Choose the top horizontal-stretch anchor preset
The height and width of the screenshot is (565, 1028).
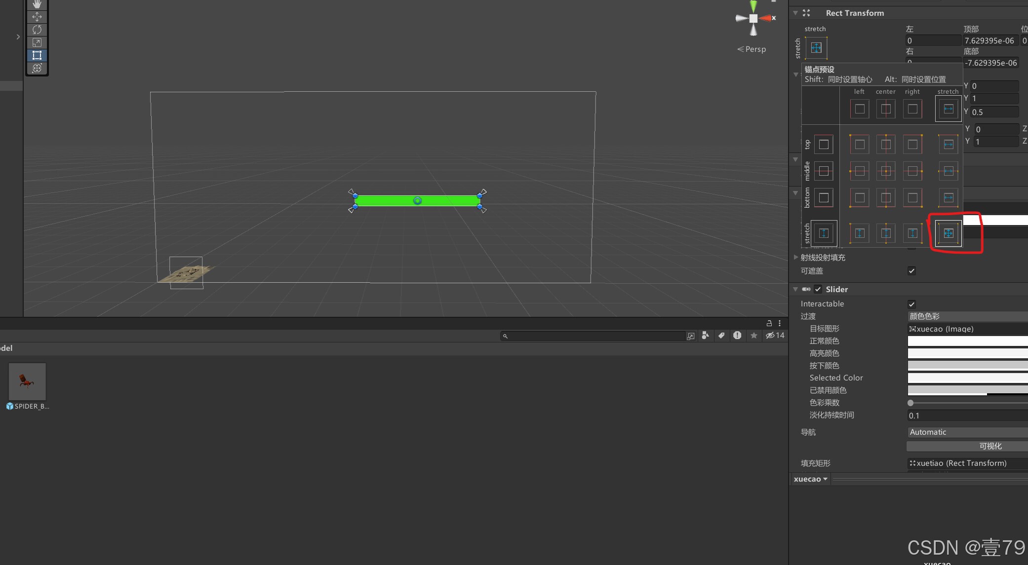949,145
